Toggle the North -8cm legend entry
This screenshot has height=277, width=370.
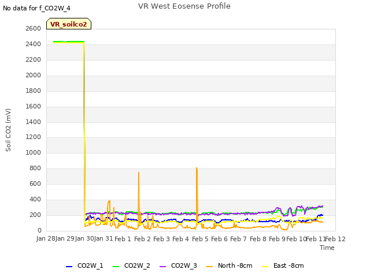230,265
